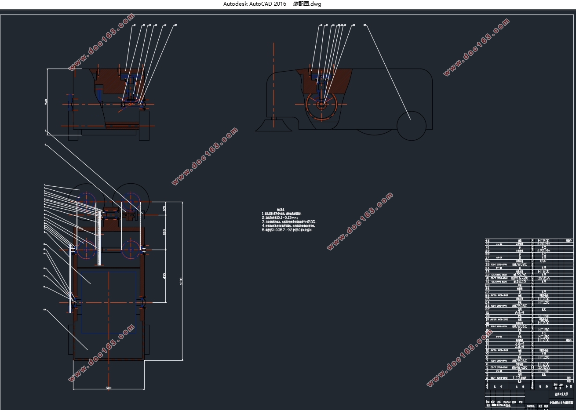The height and width of the screenshot is (410, 576).
Task: Click the technical requirements heading text
Action: tap(281, 209)
